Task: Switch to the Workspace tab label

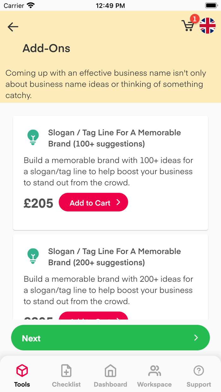Action: (x=154, y=384)
